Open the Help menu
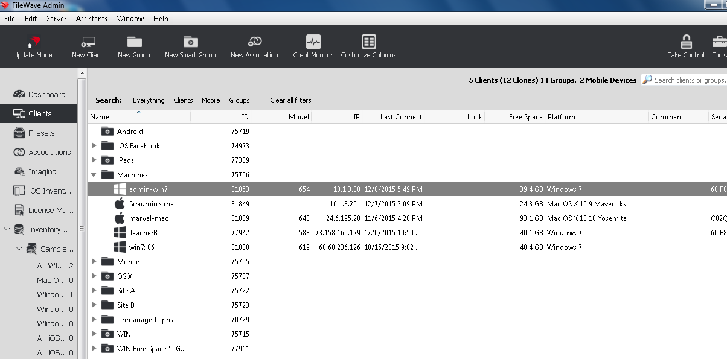Image resolution: width=727 pixels, height=359 pixels. pos(161,19)
